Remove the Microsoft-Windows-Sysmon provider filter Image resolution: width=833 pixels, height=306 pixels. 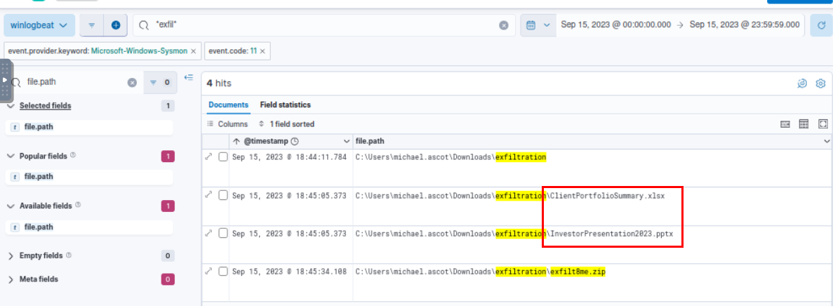click(194, 51)
